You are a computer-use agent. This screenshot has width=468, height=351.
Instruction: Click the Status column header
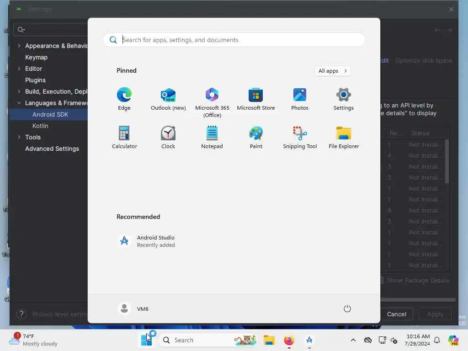point(420,133)
